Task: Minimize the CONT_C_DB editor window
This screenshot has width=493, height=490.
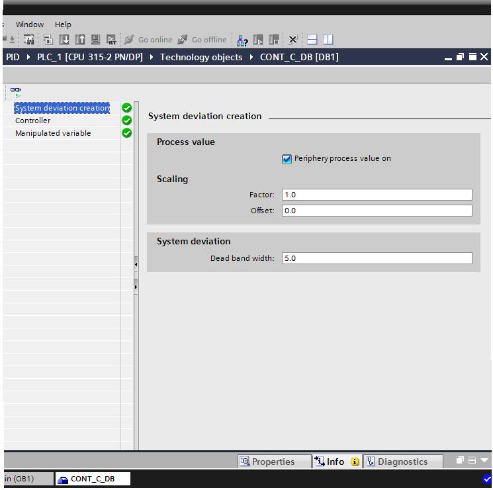Action: coord(448,58)
